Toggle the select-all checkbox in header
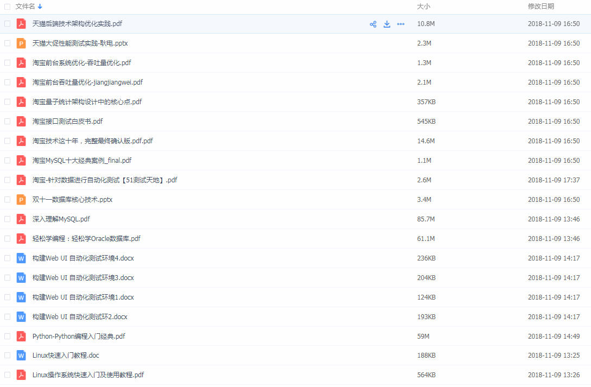This screenshot has height=387, width=591. coord(7,7)
